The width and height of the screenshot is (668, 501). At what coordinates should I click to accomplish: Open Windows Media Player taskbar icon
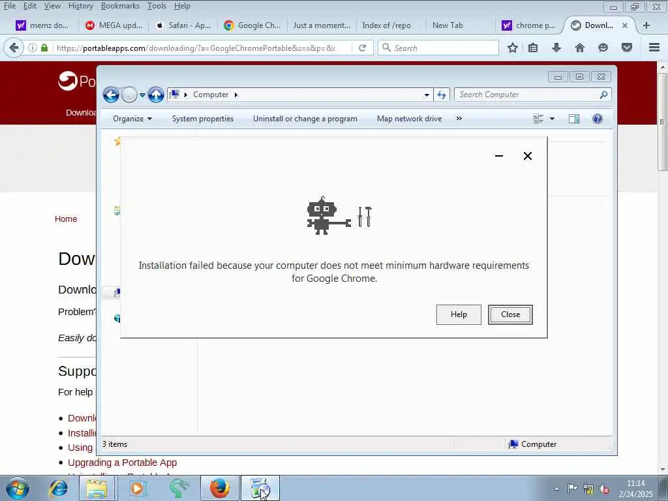137,488
